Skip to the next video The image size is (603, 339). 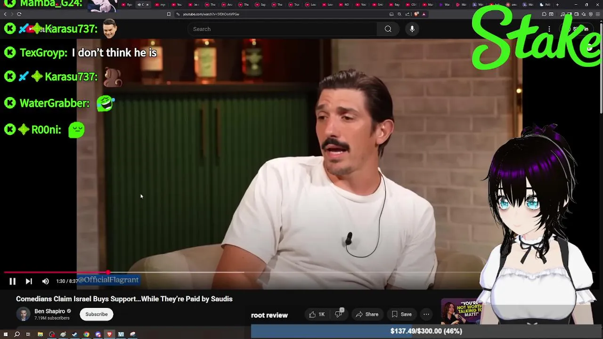(x=29, y=281)
